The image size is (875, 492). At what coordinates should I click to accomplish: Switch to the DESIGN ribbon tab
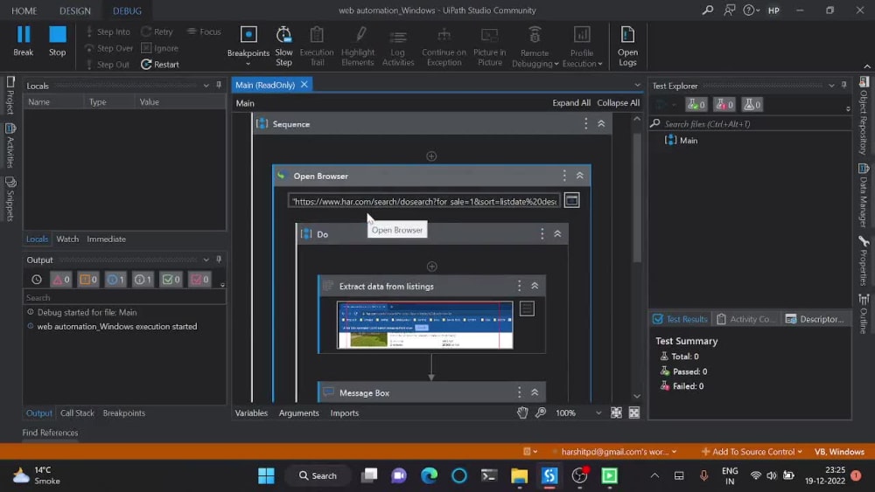[x=74, y=10]
